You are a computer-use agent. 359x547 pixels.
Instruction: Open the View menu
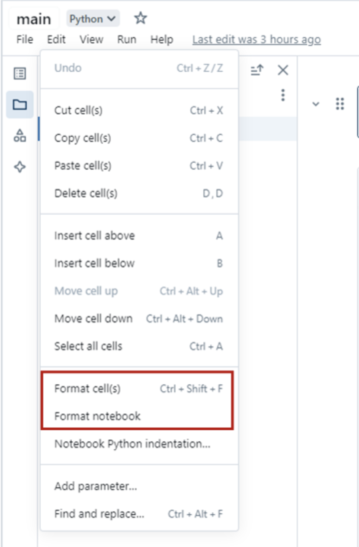click(91, 39)
